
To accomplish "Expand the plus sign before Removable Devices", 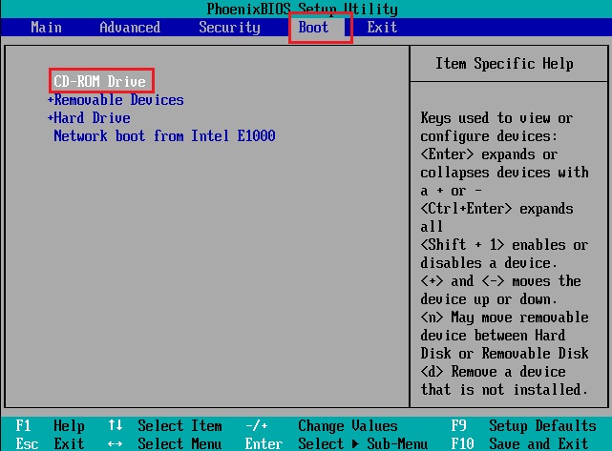I will click(x=50, y=100).
